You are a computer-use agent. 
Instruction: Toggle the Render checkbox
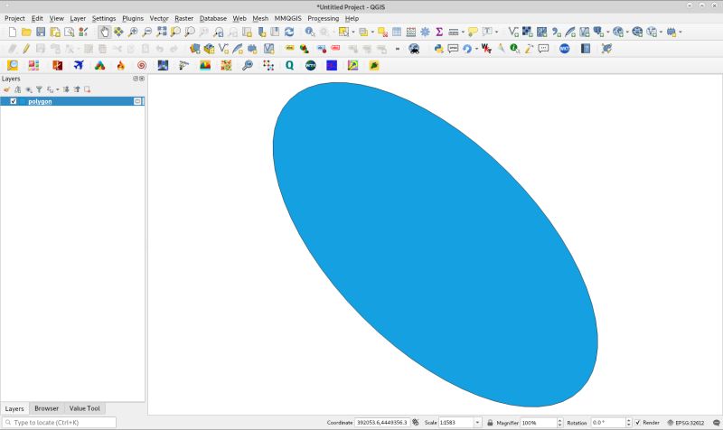(x=638, y=423)
